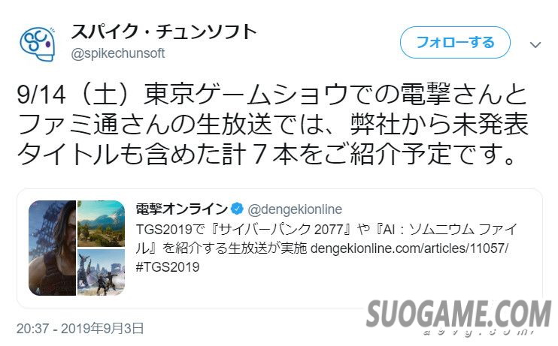Viewport: 558px width, 346px height.
Task: Open the green landscape thumbnail image
Action: coord(102,224)
